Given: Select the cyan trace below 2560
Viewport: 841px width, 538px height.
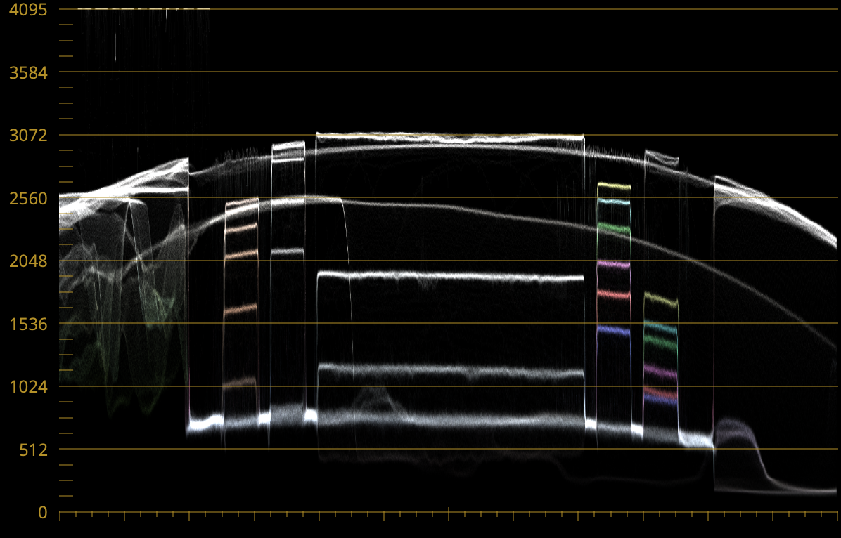Looking at the screenshot, I should point(614,202).
